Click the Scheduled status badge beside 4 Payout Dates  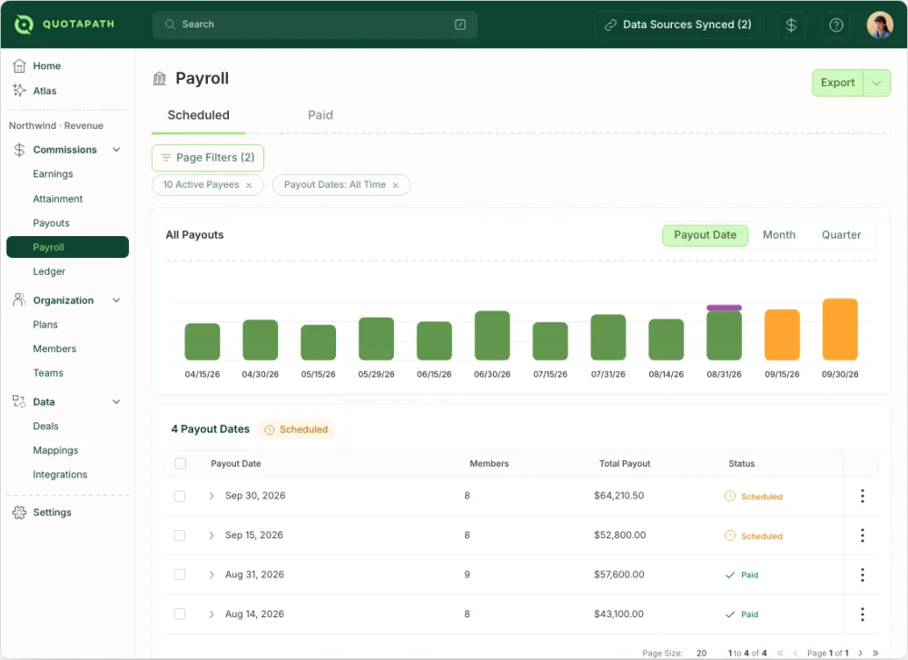297,429
